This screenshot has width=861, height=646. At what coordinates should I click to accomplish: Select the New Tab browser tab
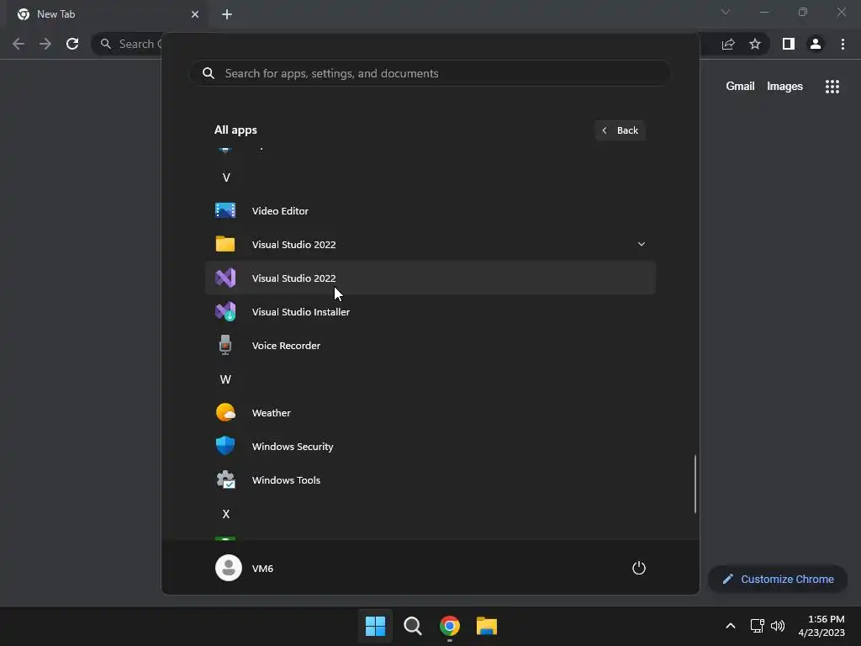click(x=108, y=15)
